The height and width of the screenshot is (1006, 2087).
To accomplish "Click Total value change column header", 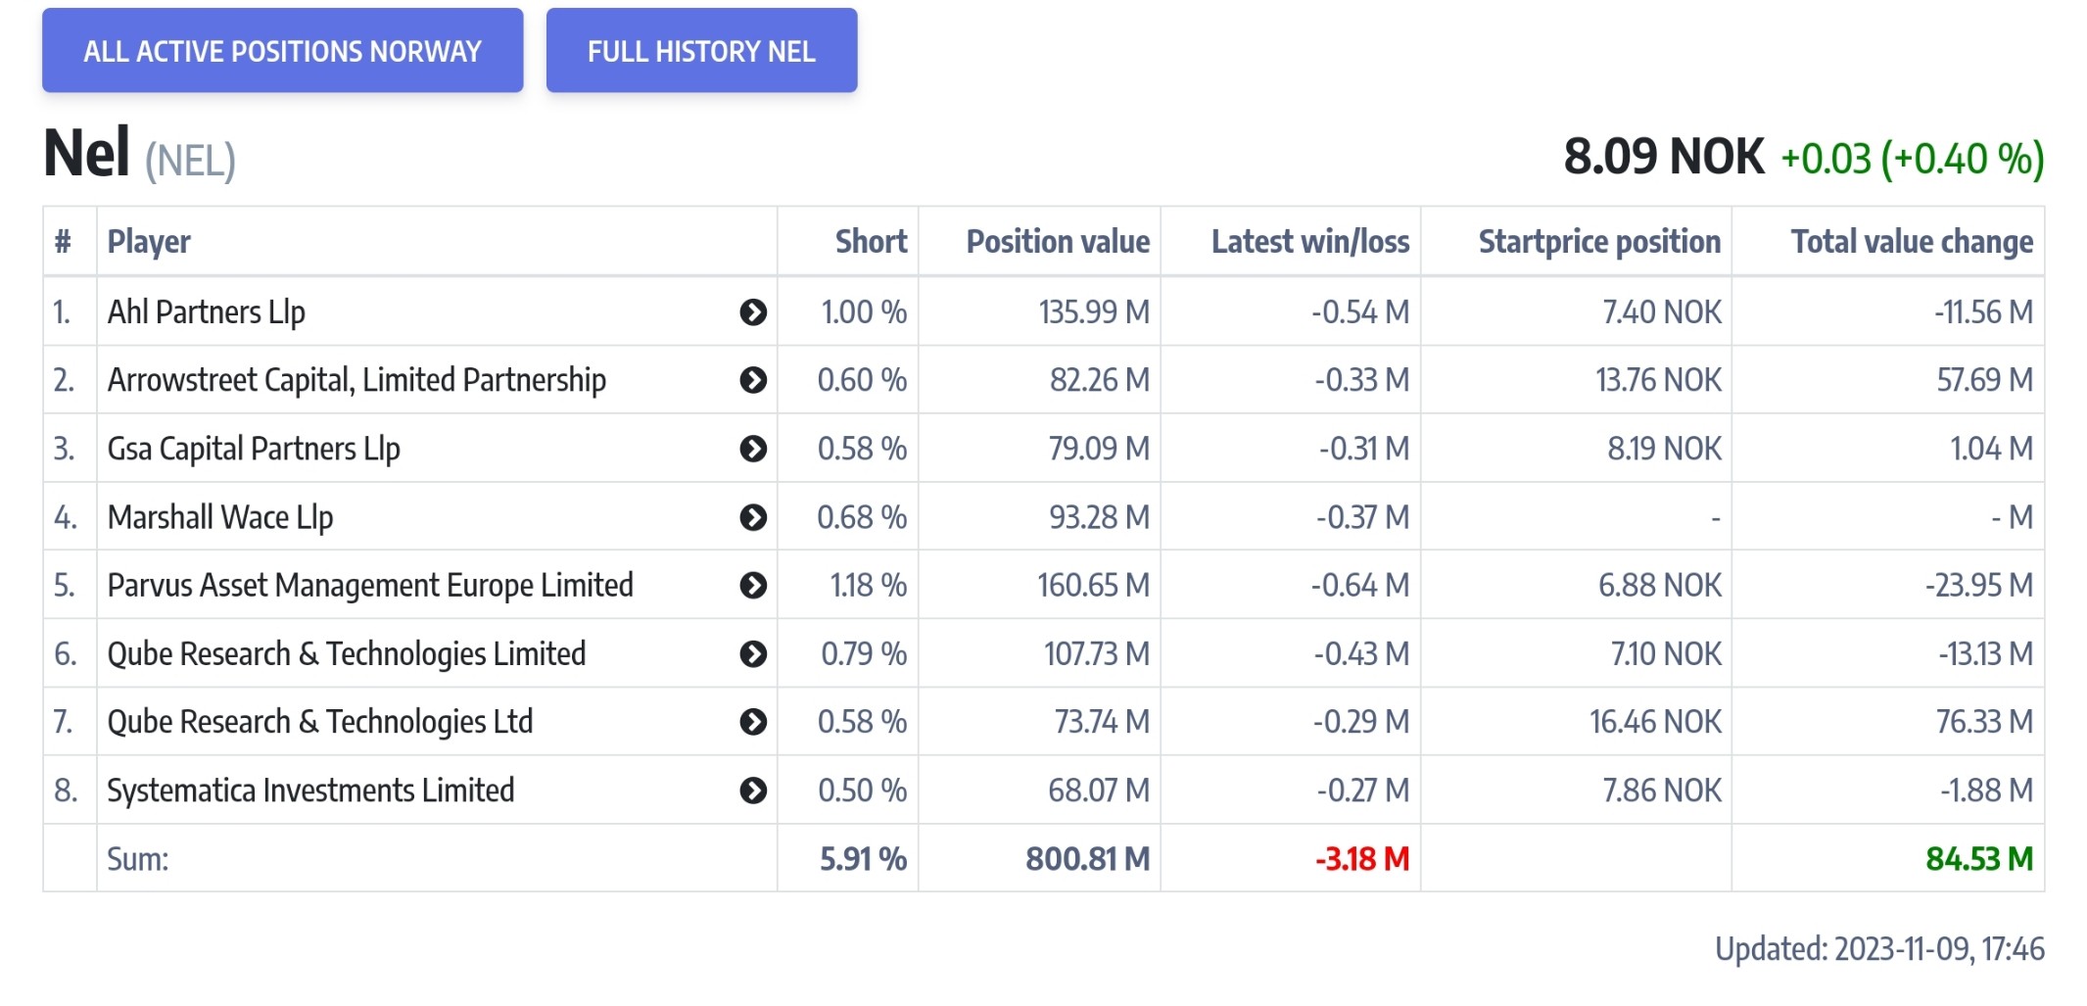I will [1911, 242].
